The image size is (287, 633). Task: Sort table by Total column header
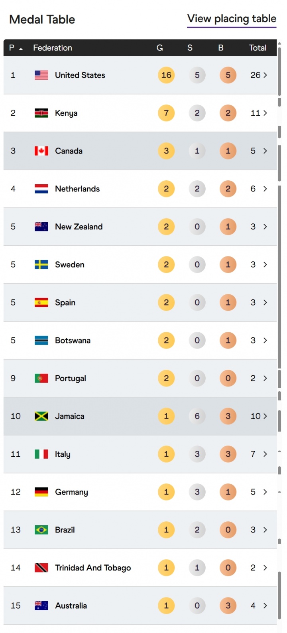[x=258, y=48]
